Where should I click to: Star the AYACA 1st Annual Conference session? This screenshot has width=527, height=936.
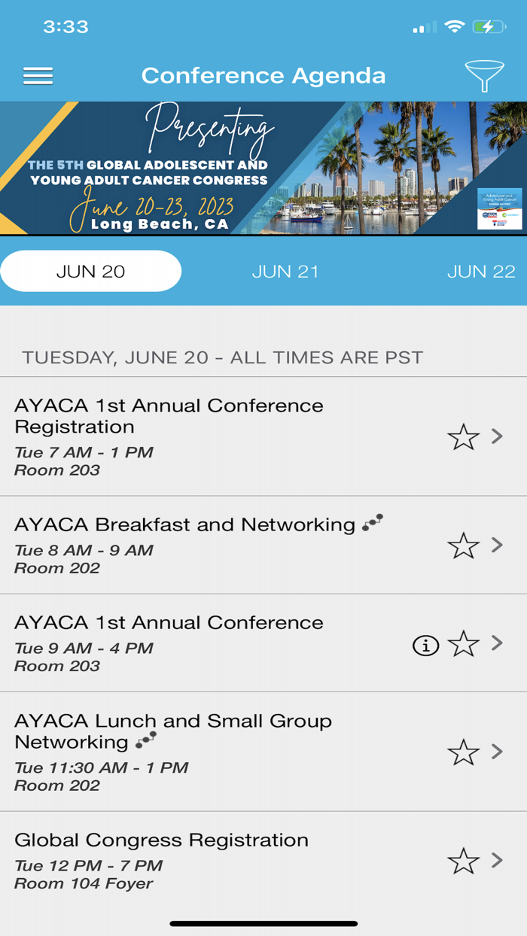click(464, 644)
